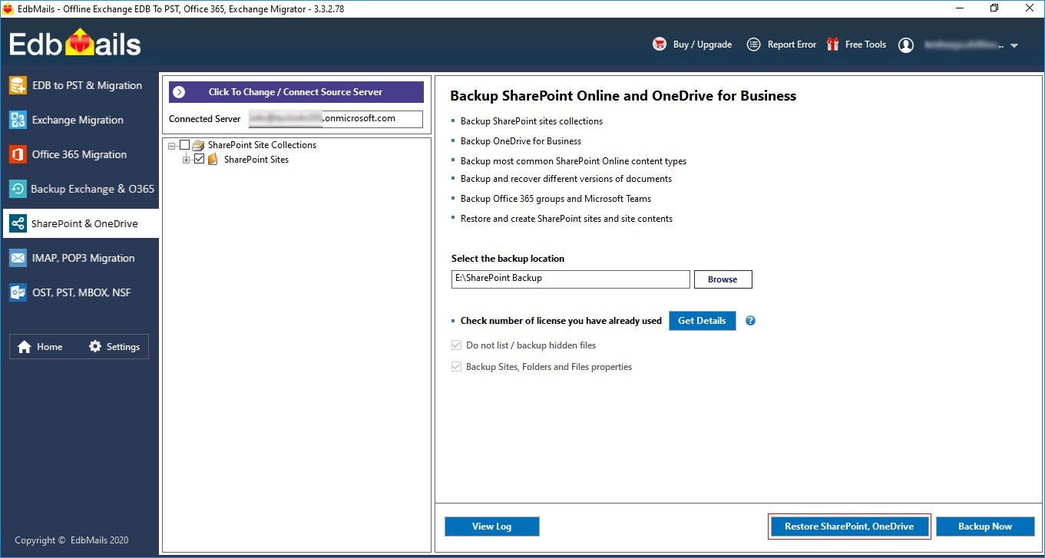
Task: Switch to Exchange Migration section
Action: tap(80, 120)
